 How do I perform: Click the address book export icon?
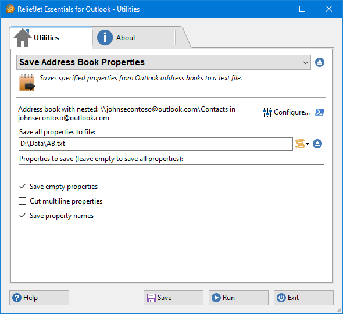27,83
